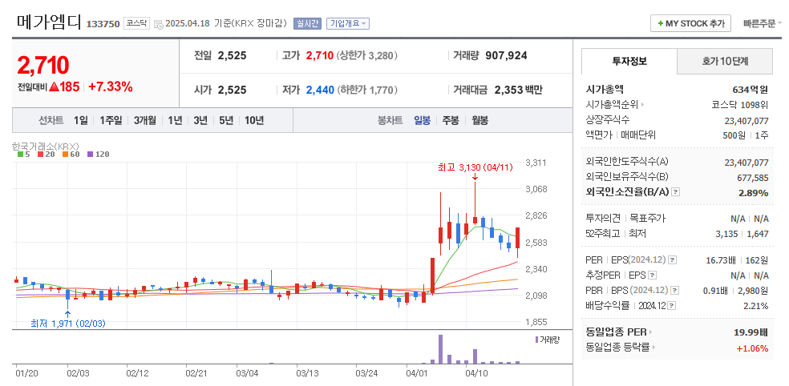The height and width of the screenshot is (386, 789).
Task: Click the 한국거래소(KRX) chart label
Action: pos(45,147)
